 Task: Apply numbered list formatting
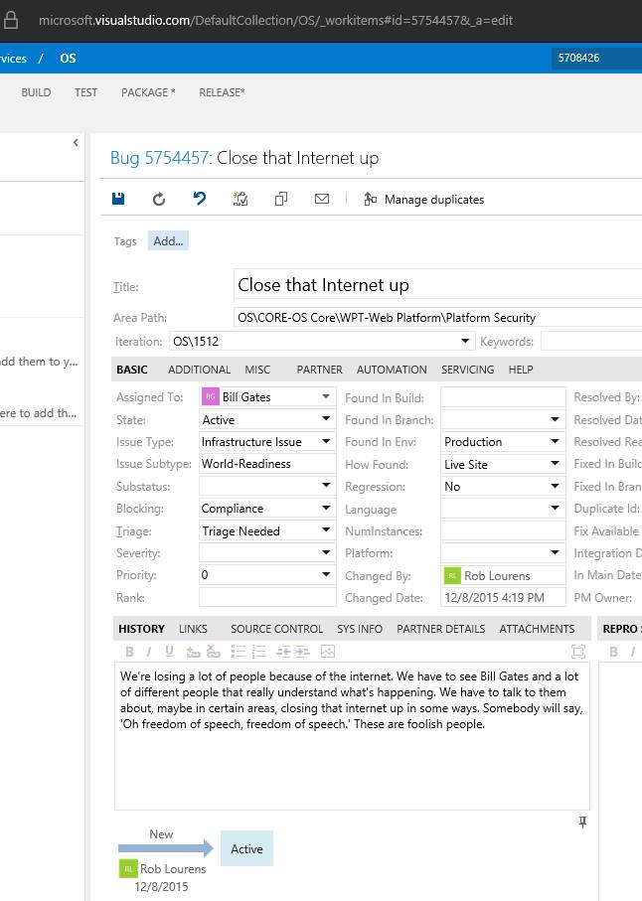(x=258, y=652)
